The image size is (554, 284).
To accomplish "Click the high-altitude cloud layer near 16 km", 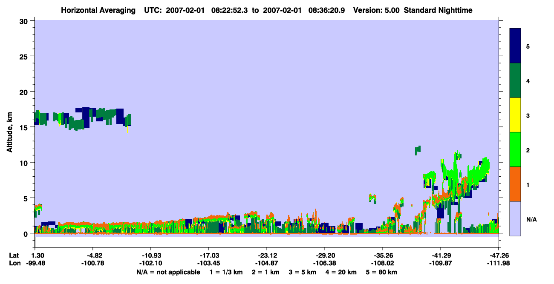I will click(82, 118).
